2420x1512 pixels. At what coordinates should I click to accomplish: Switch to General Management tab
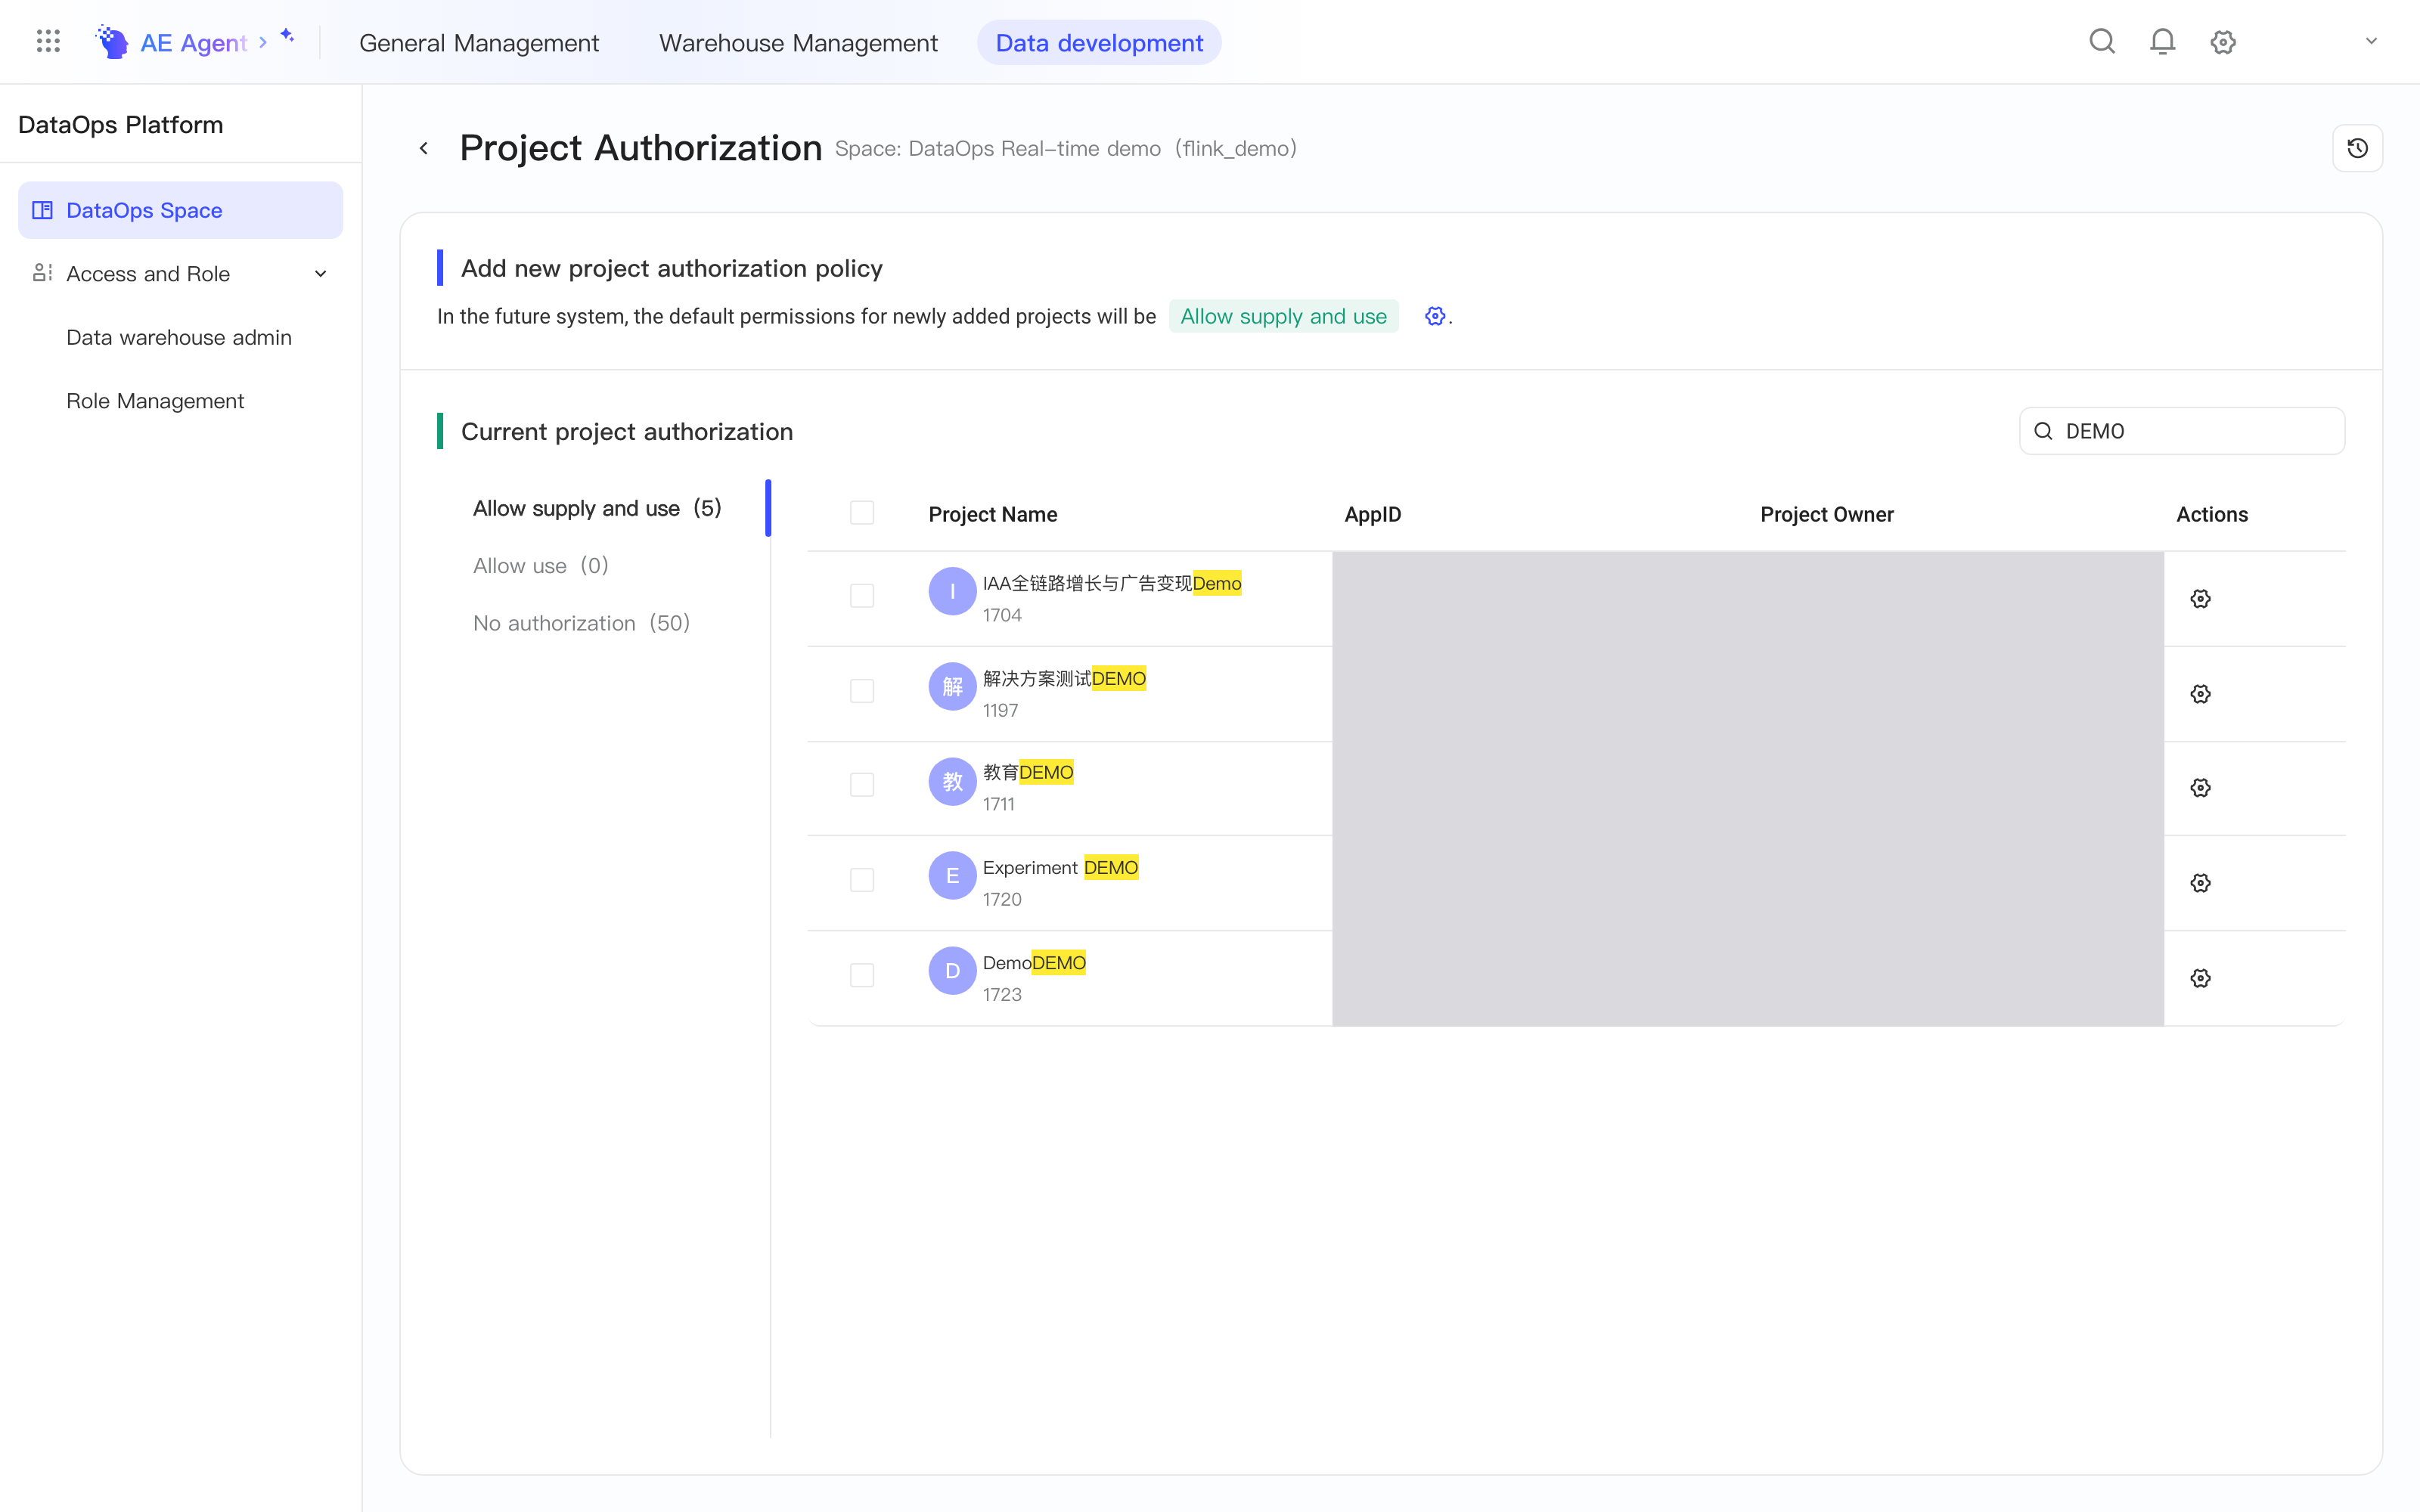479,43
